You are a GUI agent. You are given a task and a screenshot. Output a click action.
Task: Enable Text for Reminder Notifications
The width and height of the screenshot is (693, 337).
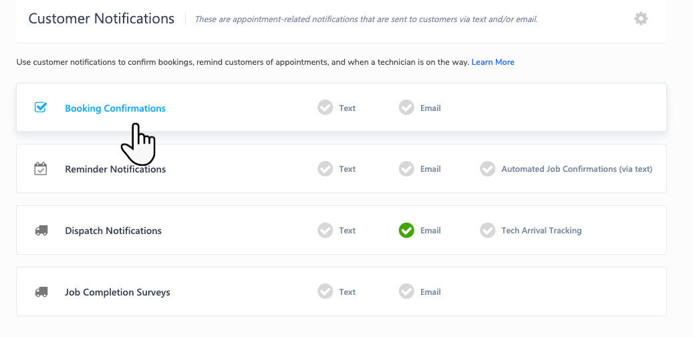[325, 169]
